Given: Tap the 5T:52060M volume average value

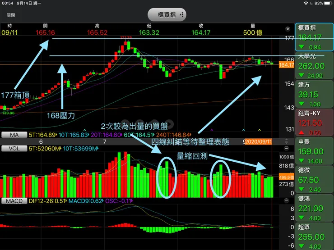Looking at the screenshot, I should [45, 148].
